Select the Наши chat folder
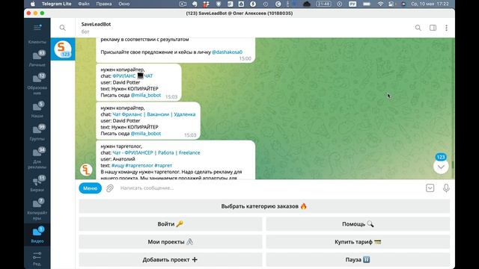The width and height of the screenshot is (479, 269). [37, 110]
